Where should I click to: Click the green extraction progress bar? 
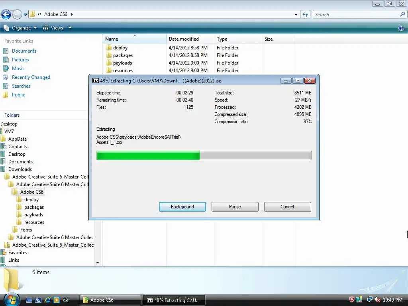pos(148,155)
